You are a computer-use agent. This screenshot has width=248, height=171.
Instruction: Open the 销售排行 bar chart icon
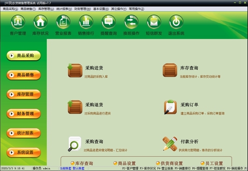[x=86, y=22]
